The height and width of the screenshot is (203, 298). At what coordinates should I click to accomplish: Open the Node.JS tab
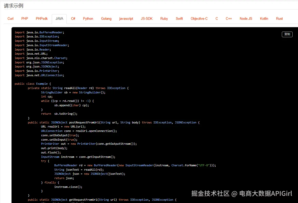246,19
